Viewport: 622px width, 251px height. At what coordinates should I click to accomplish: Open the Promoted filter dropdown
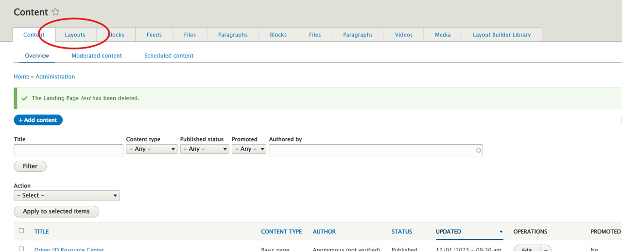pos(249,149)
